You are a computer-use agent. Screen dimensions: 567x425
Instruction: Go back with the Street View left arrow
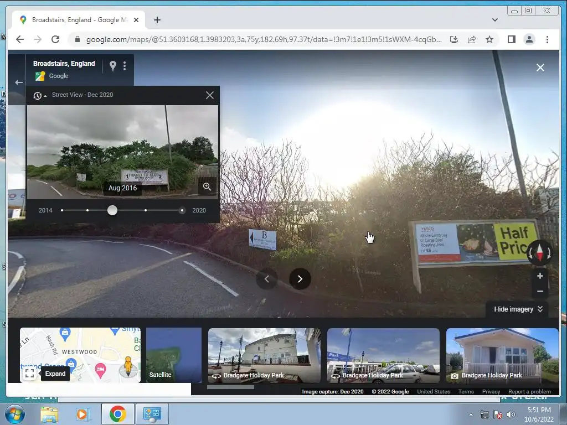(19, 82)
